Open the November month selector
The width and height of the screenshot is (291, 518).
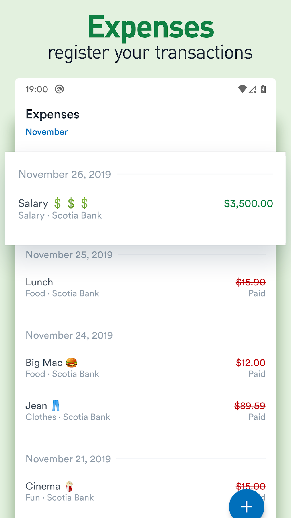[x=47, y=132]
